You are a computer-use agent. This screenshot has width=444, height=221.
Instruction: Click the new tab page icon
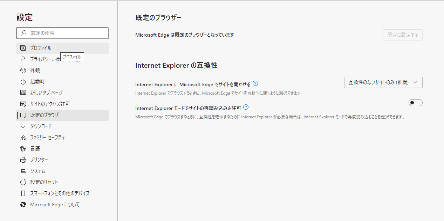tap(23, 93)
